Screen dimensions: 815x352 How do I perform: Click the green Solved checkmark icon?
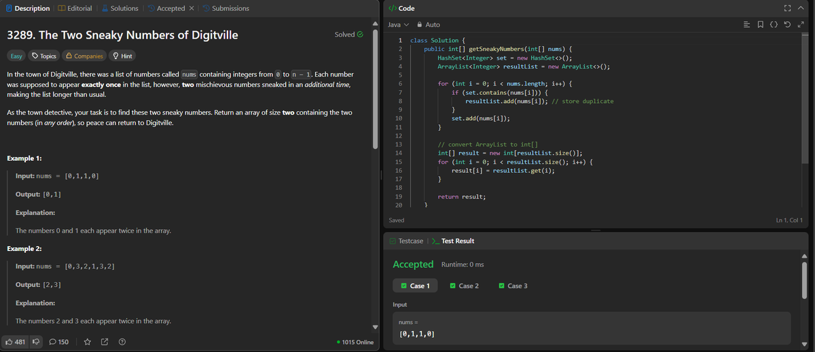point(360,34)
